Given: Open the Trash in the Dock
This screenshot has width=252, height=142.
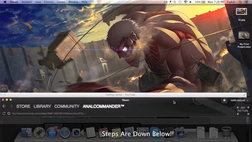Looking at the screenshot, I should click(x=226, y=133).
